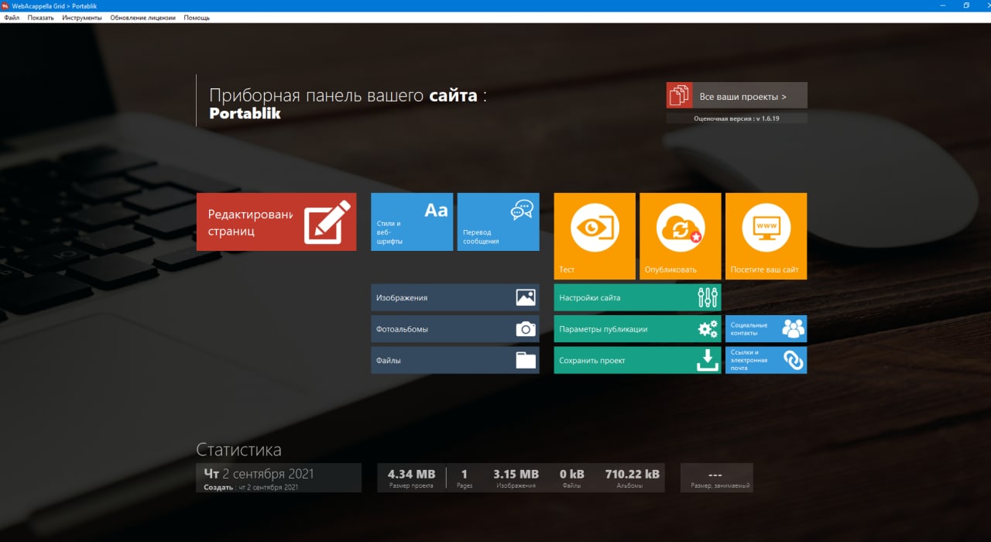
Task: Click the 0 kB Файлы value
Action: click(572, 474)
